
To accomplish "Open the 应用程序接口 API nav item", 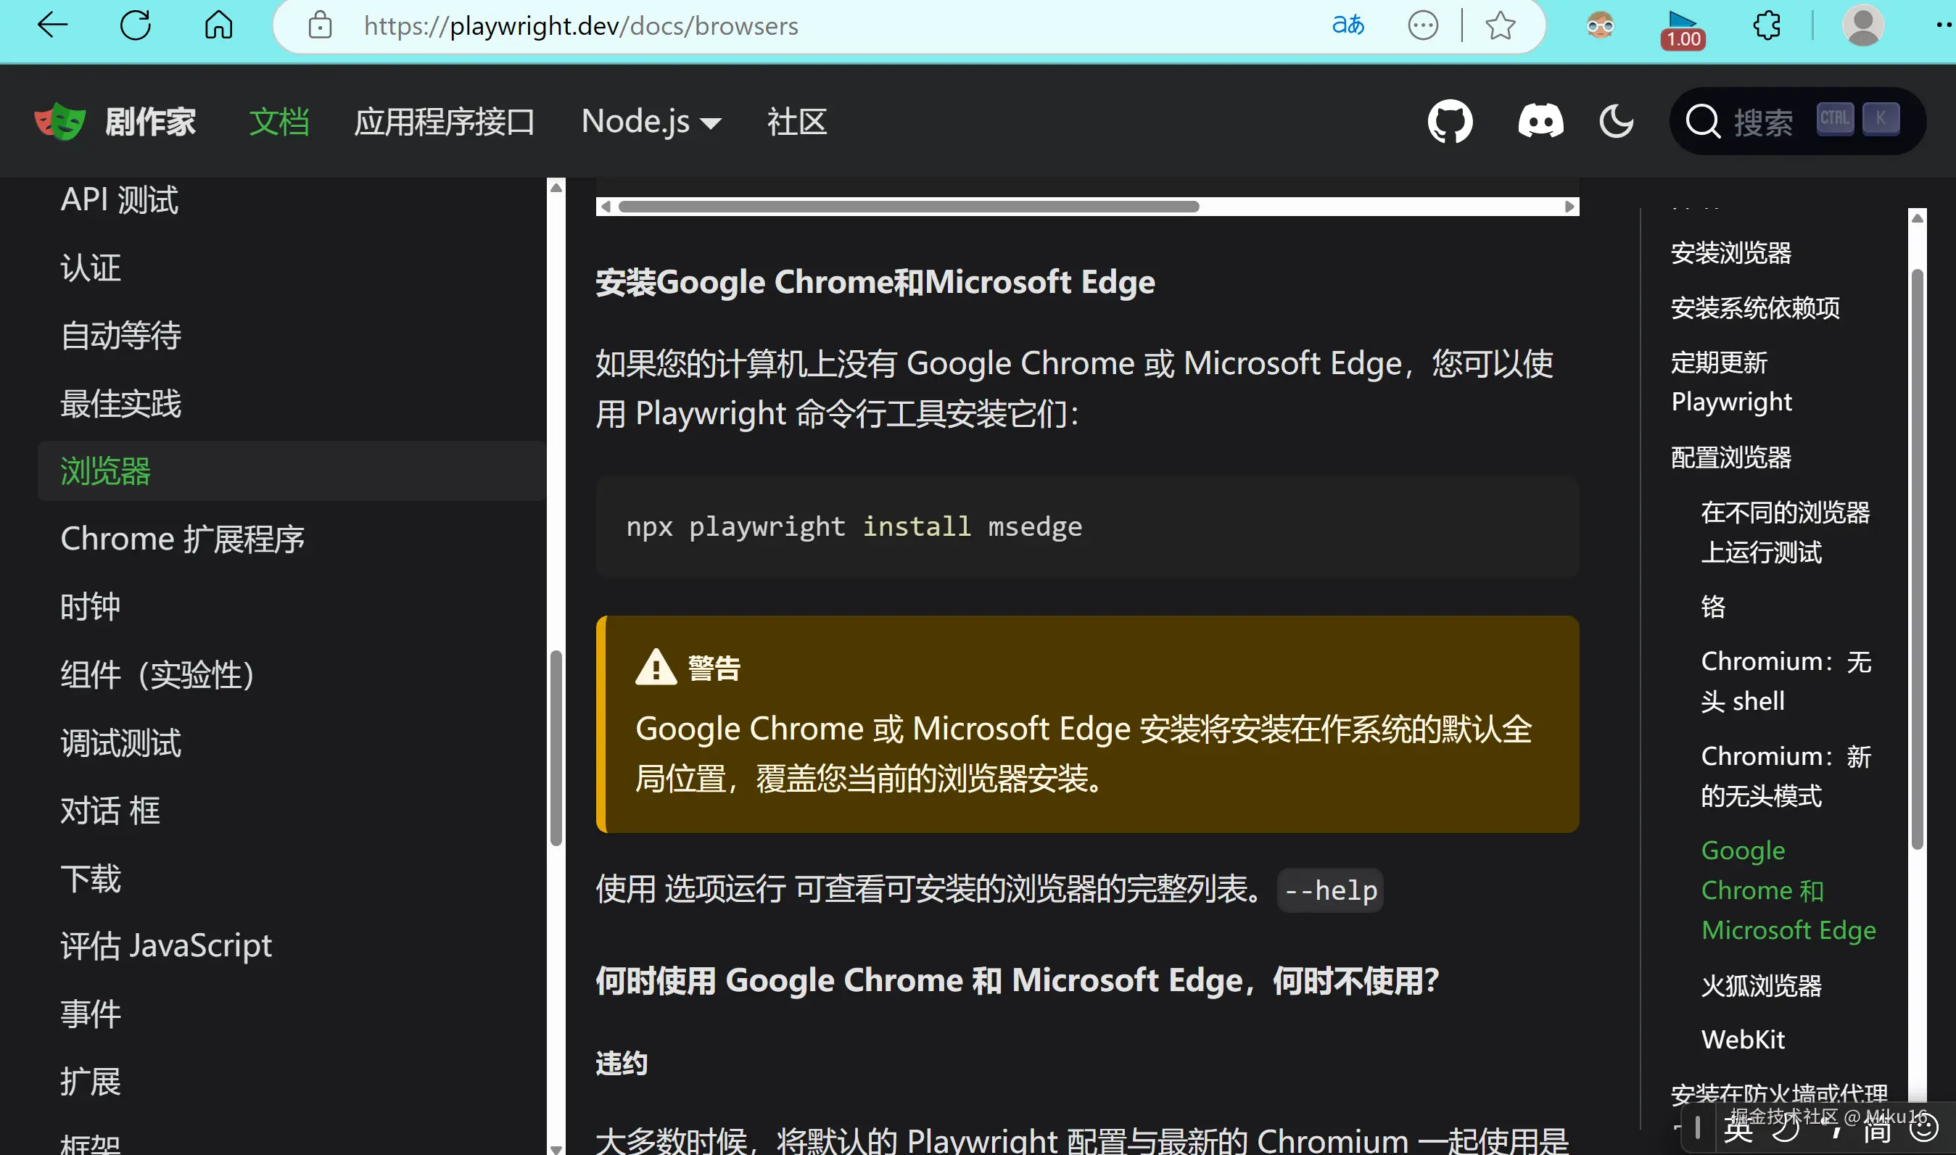I will 444,121.
